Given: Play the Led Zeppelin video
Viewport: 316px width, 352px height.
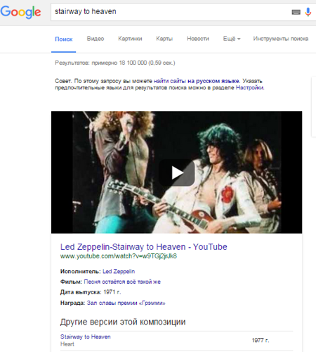Looking at the screenshot, I should coord(177,172).
